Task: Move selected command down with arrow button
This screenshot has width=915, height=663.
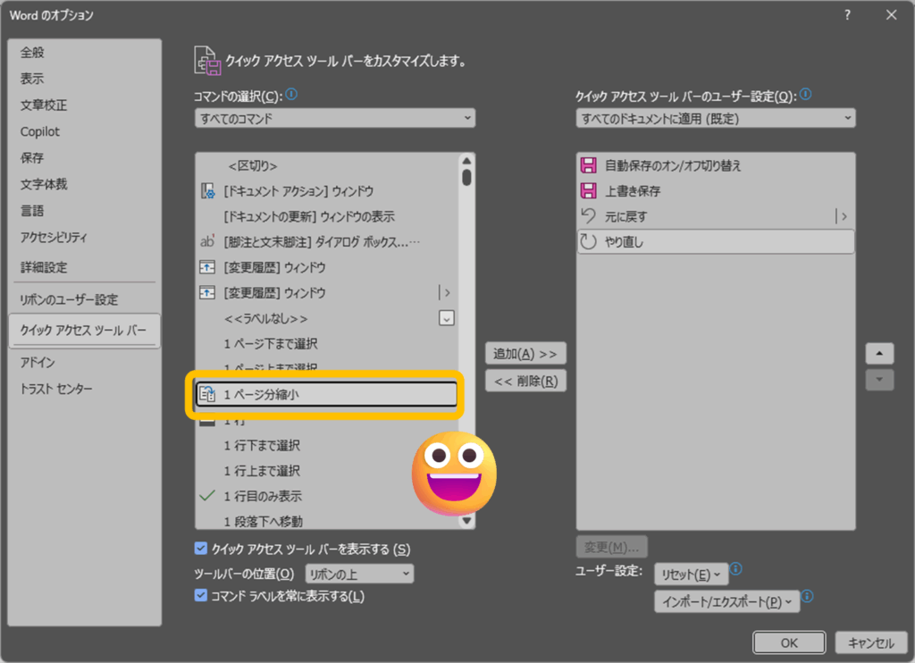Action: point(879,380)
